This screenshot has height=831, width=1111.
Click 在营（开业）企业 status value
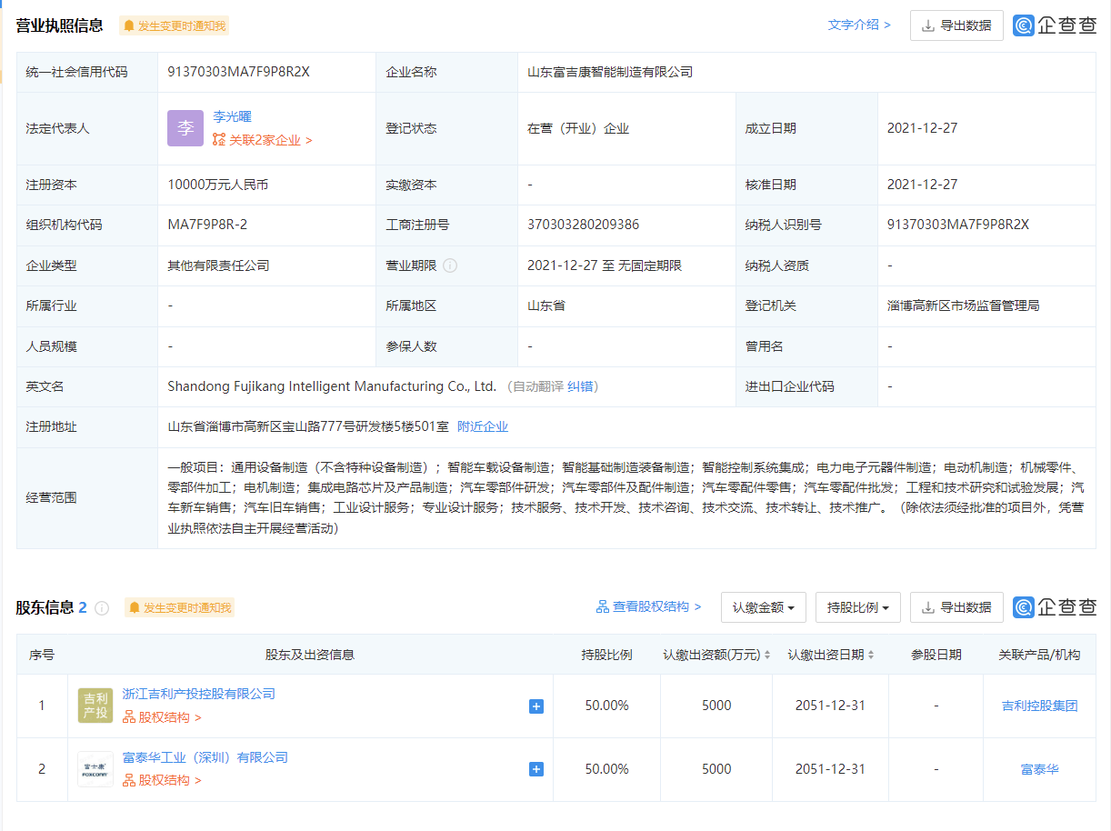click(578, 128)
